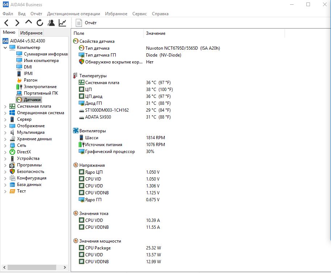Open the Избранное menu in menu bar
This screenshot has height=273, width=331.
point(116,14)
